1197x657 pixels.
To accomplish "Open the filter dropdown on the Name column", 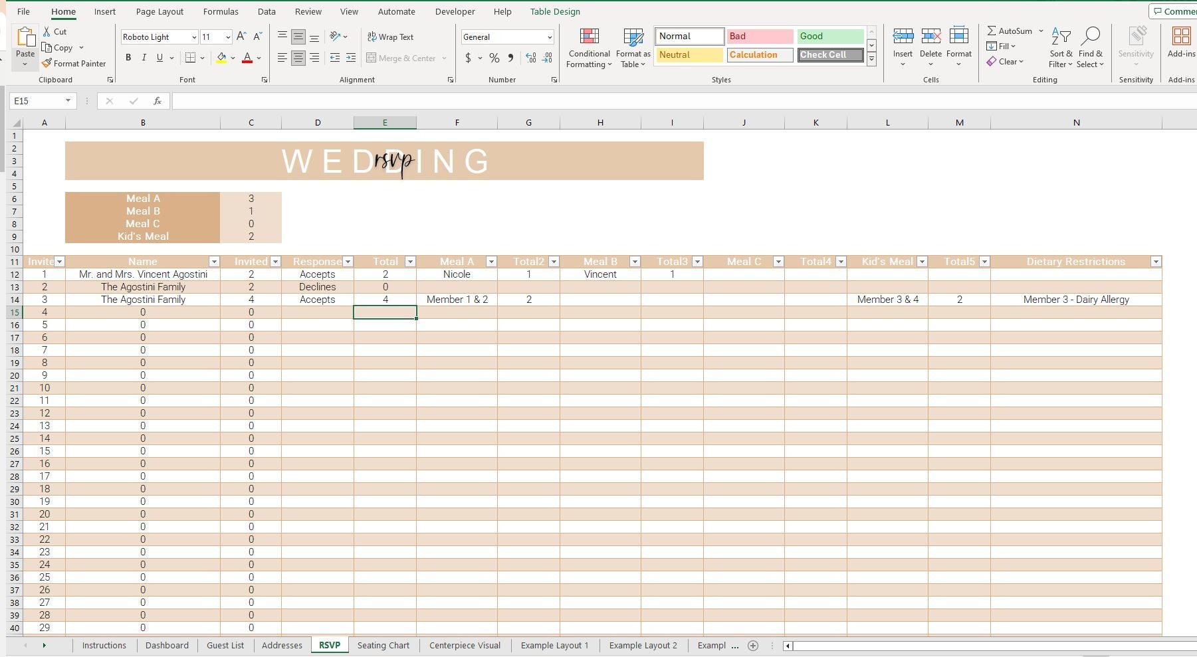I will pyautogui.click(x=214, y=262).
